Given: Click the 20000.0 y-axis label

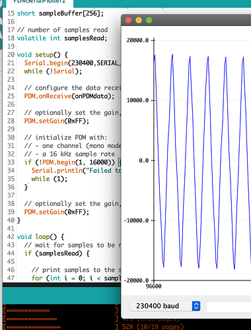Looking at the screenshot, I should [x=137, y=40].
